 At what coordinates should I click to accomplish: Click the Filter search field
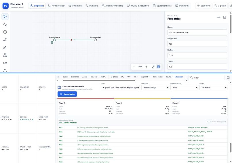coord(206,77)
